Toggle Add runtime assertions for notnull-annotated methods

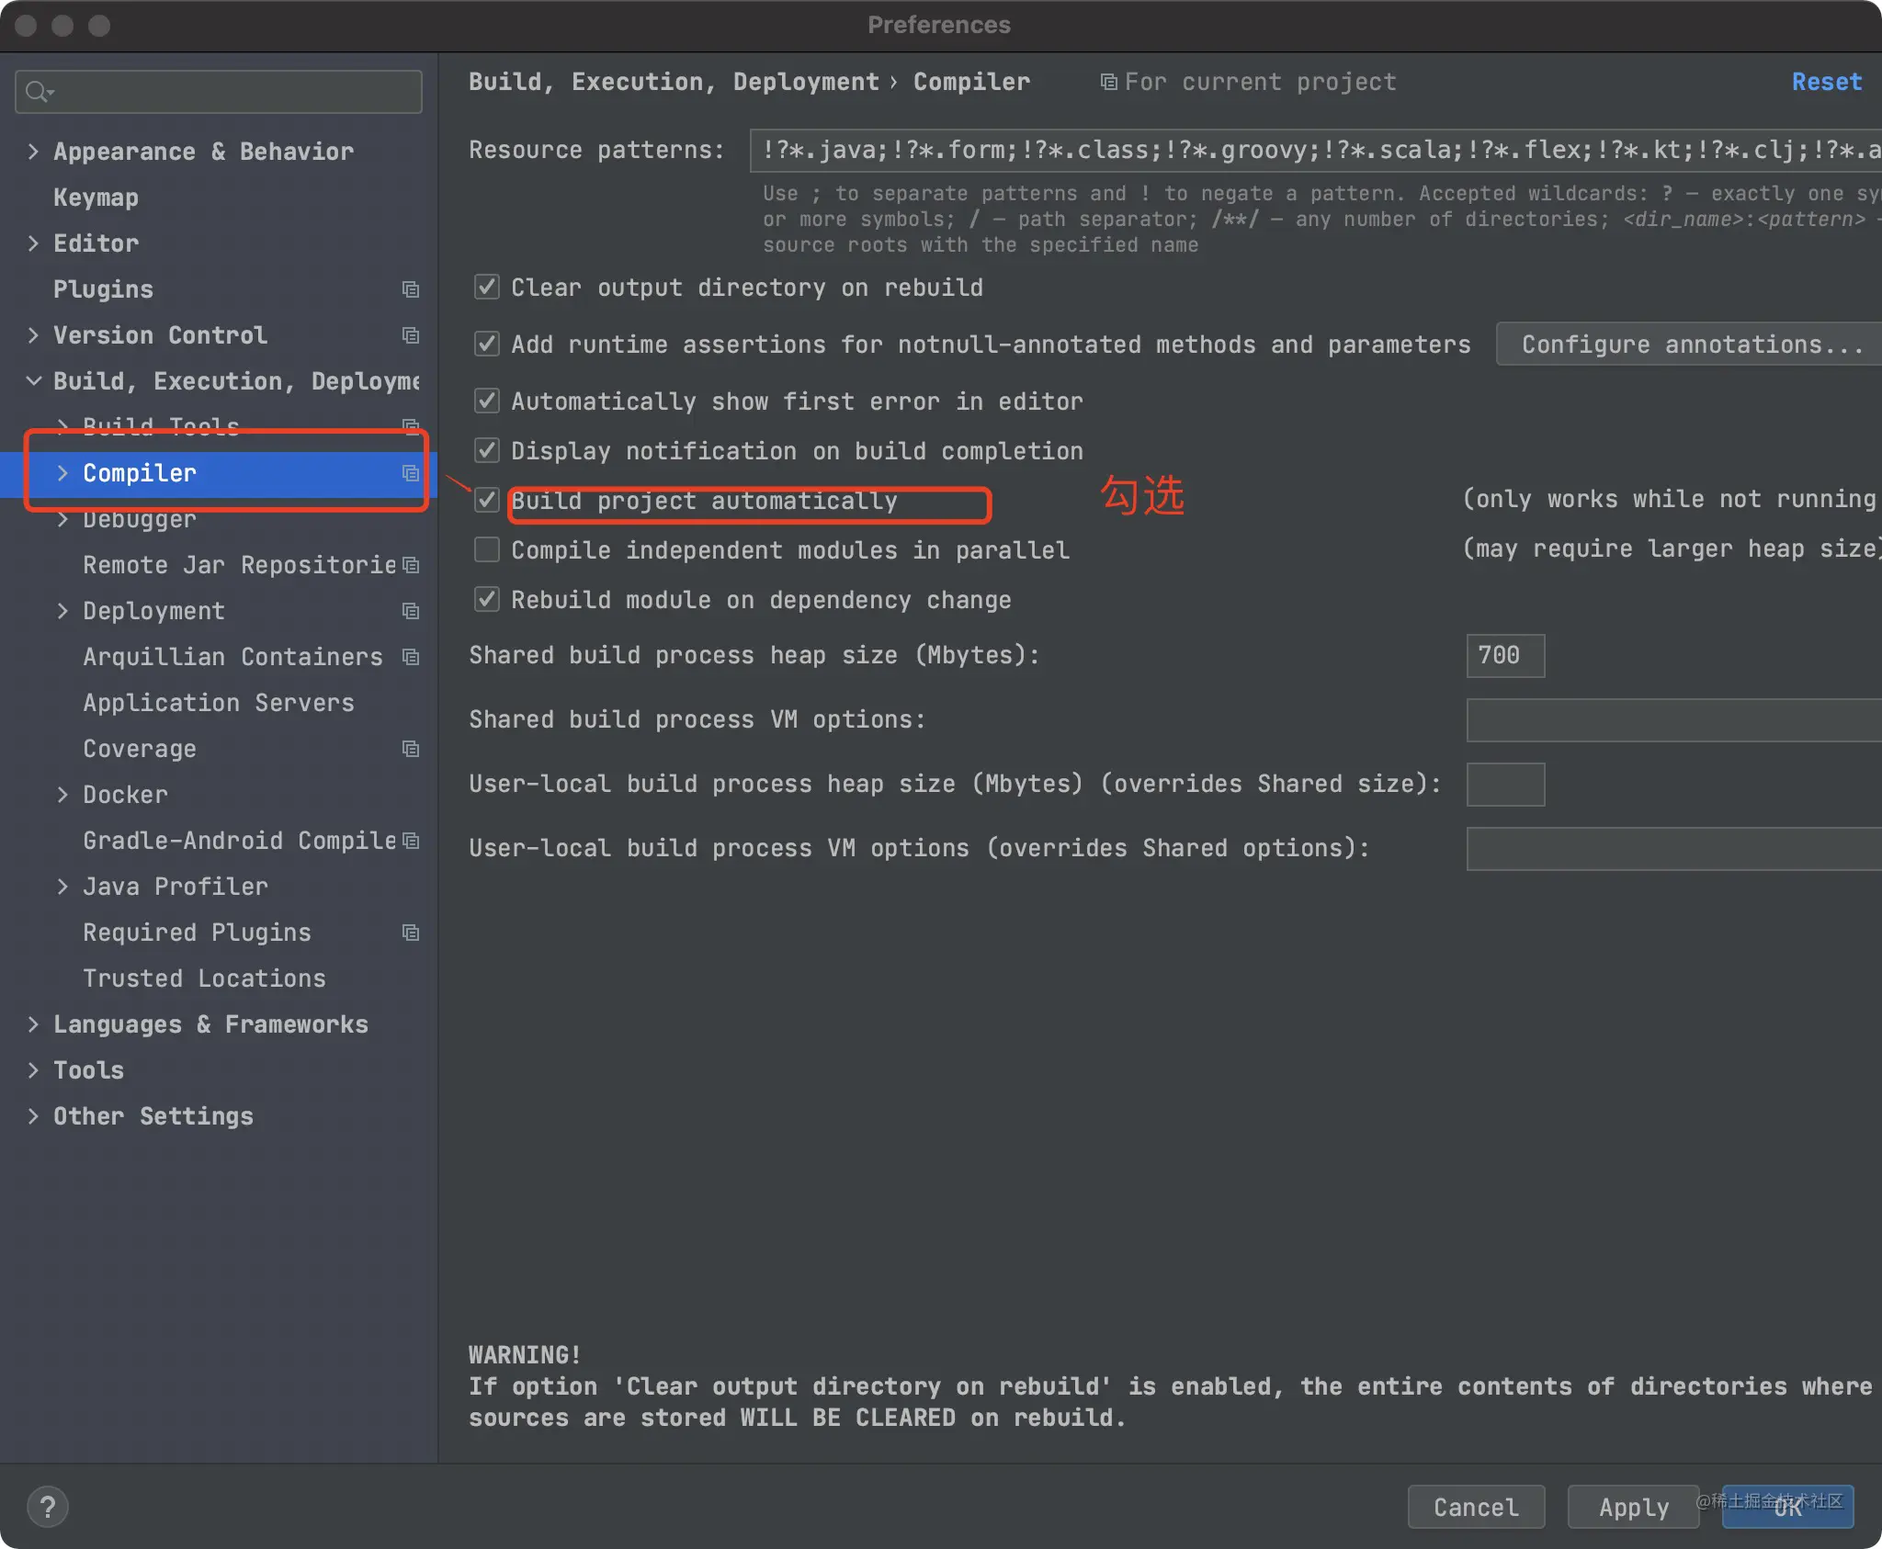(x=487, y=344)
